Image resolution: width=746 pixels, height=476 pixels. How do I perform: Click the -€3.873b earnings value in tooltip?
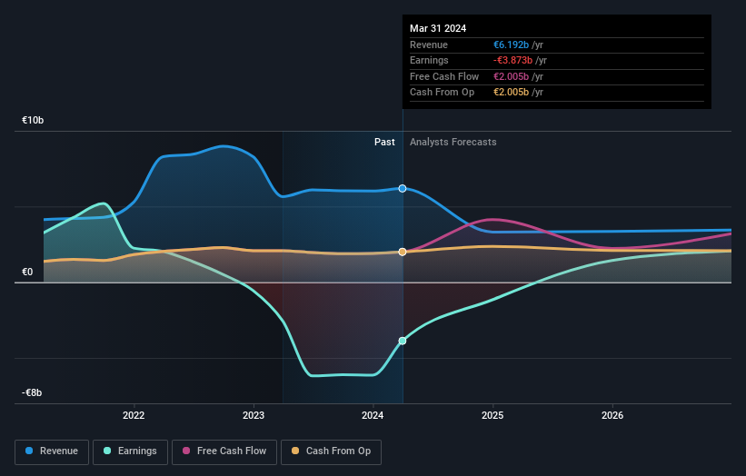tap(512, 60)
